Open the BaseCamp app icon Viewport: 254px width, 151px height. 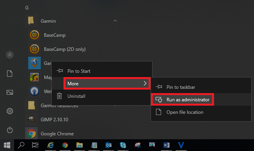[34, 35]
